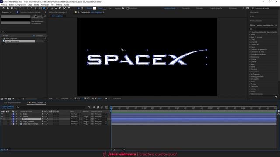
Task: Click the Anim_Logotipo breadcrumb in the viewer
Action: (x=57, y=16)
